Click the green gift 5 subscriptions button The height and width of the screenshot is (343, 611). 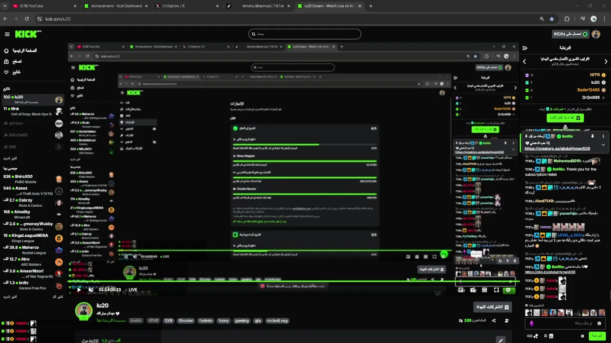(x=565, y=118)
